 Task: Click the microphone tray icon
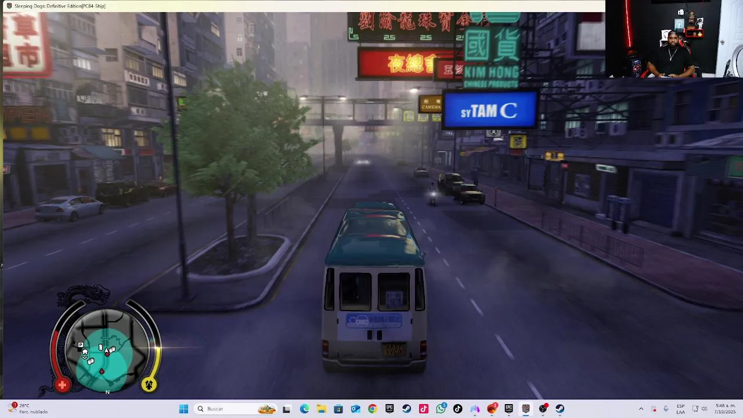[x=666, y=409]
